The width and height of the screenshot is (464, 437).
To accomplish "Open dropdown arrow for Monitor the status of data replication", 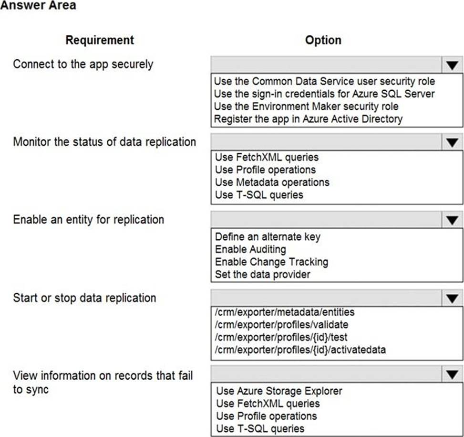I will click(452, 142).
